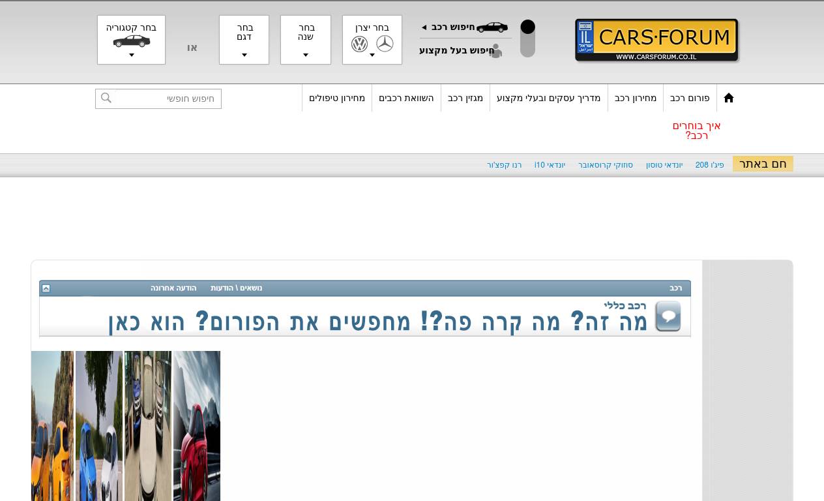Toggle the vehicle/professional search switch

(x=527, y=38)
